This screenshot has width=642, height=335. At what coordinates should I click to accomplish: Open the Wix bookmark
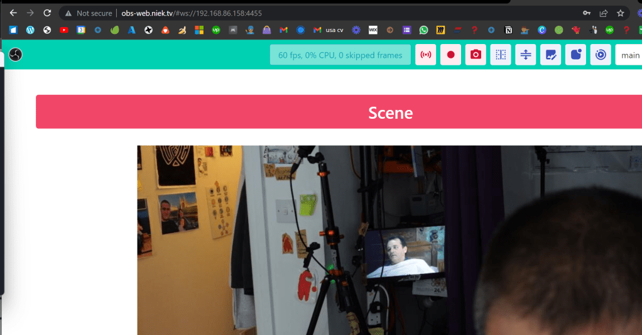coord(373,30)
